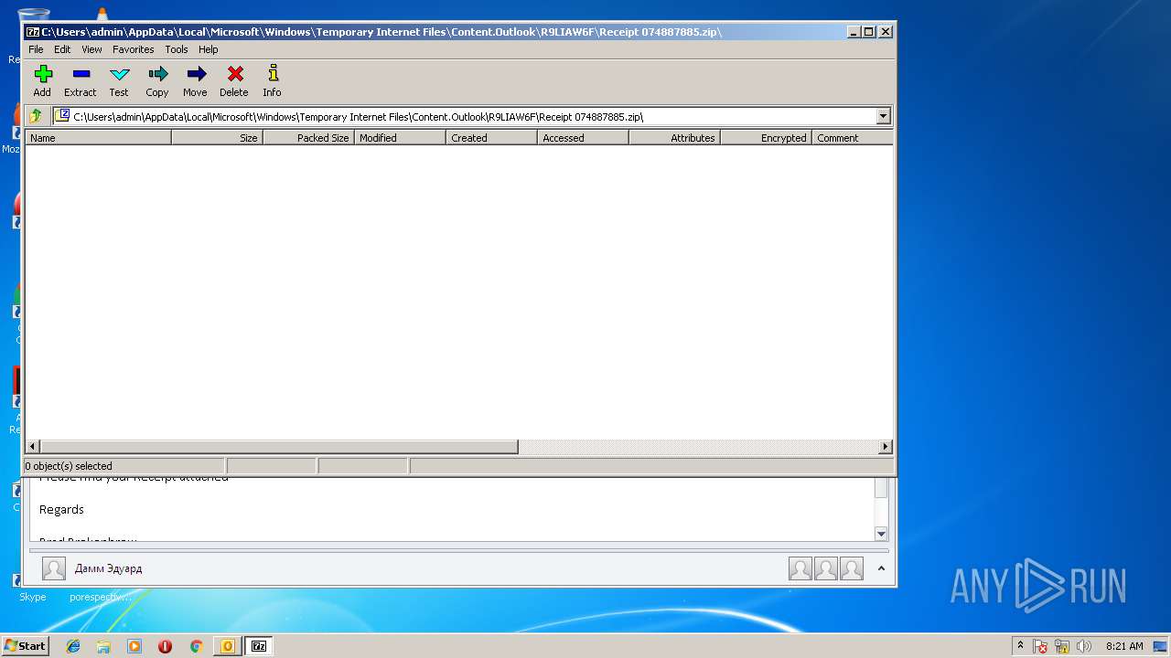Sort by Accessed column header
Screen dimensions: 1171x658
583,138
